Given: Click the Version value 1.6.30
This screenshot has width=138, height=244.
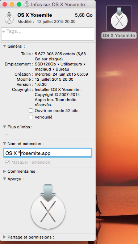Looking at the screenshot, I should [x=41, y=84].
